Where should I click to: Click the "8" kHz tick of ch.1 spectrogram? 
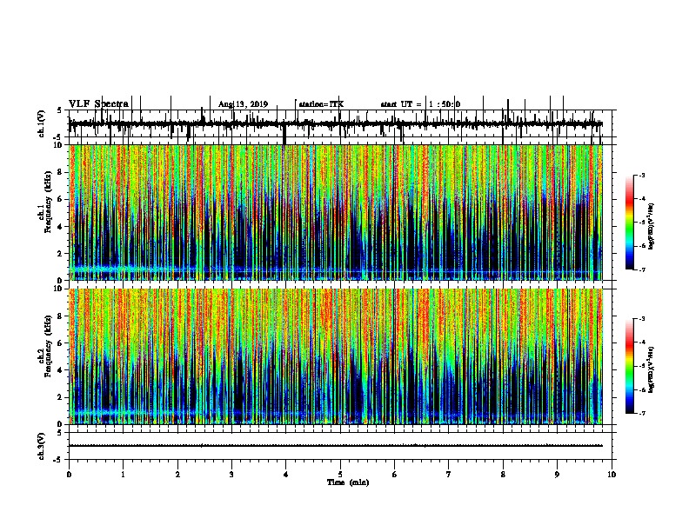61,172
